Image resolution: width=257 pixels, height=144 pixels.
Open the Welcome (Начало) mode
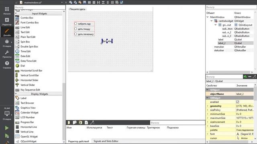(x=7, y=11)
